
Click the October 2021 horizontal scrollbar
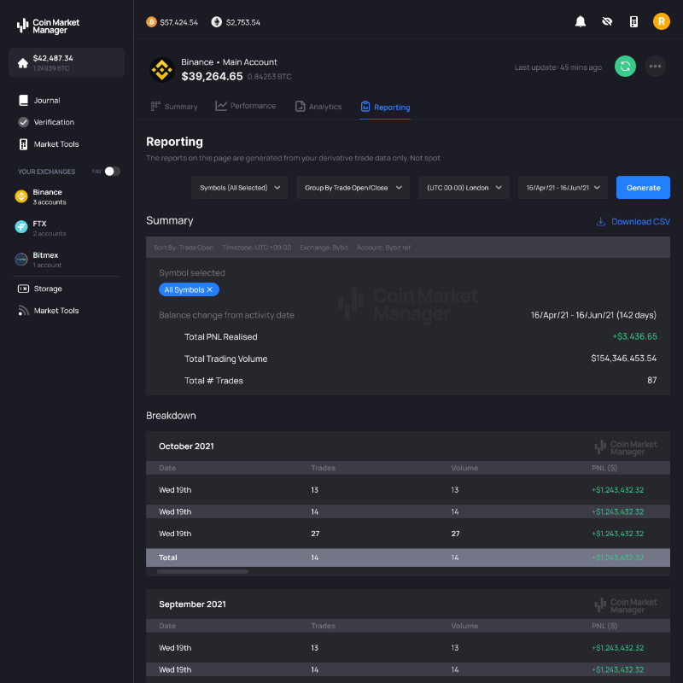202,571
